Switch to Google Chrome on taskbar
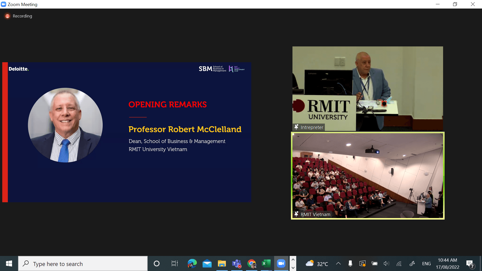Viewport: 482px width, 271px height. [252, 263]
